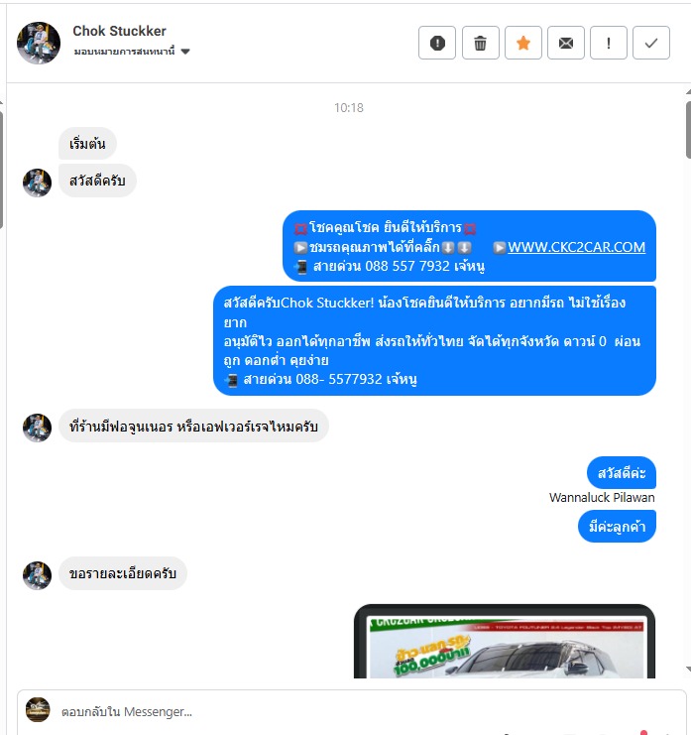
Task: Mark conversation unread with envelope icon
Action: (566, 43)
